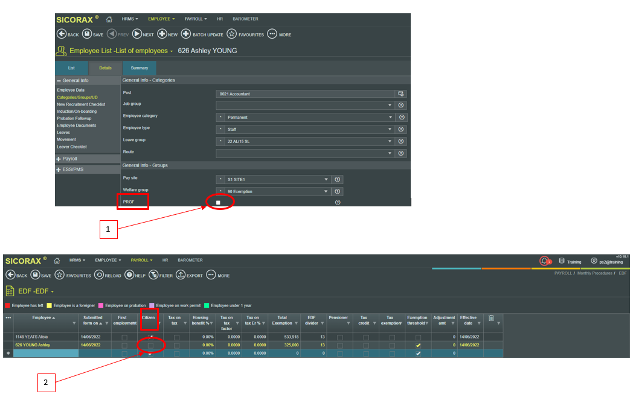Viewport: 633px width, 394px height.
Task: Reload the EDF list
Action: (x=99, y=275)
